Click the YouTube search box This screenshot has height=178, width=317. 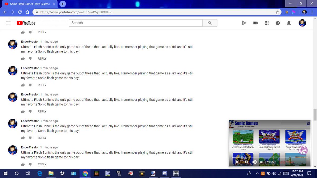pos(136,23)
